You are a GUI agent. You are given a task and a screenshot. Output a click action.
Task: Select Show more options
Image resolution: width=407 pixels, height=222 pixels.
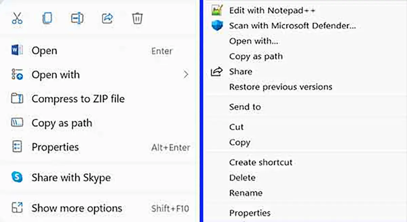pos(77,208)
